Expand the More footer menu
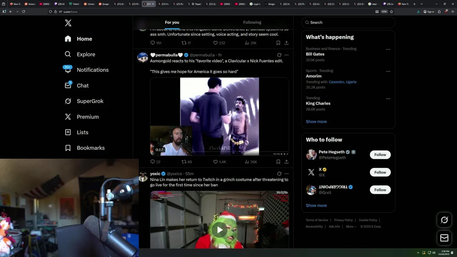Viewport: 457px width, 257px height. (351, 227)
